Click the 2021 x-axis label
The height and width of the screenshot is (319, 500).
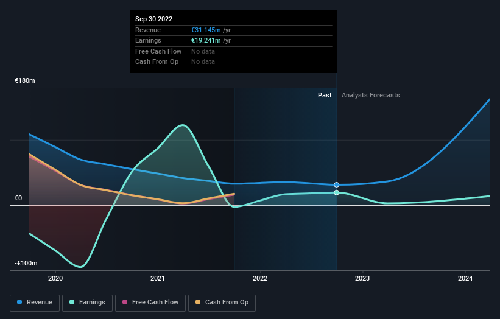(x=158, y=278)
